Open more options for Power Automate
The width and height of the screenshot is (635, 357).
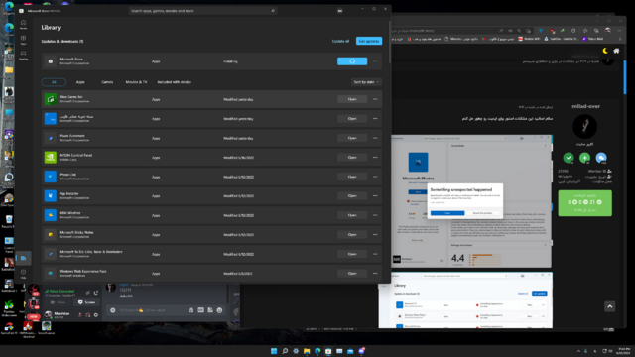375,138
